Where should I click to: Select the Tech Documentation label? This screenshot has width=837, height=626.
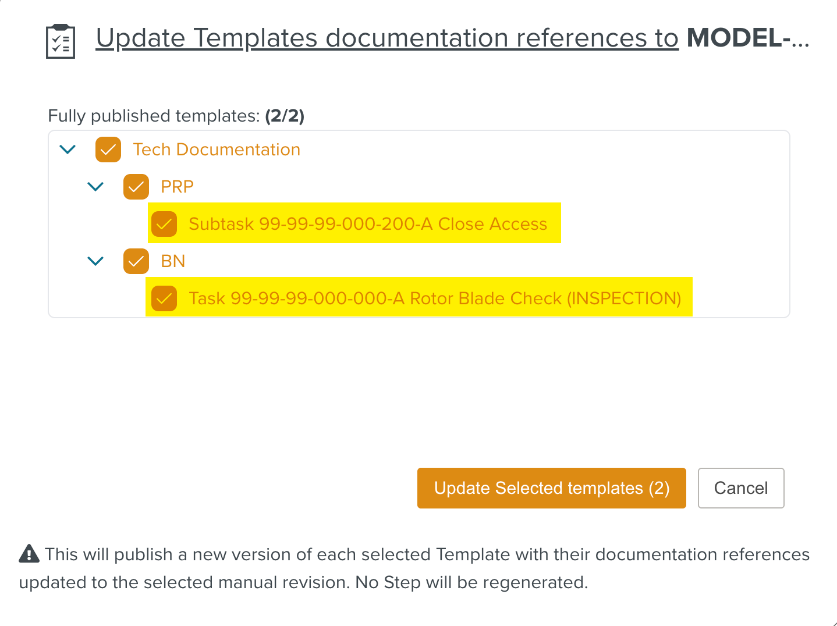[216, 150]
